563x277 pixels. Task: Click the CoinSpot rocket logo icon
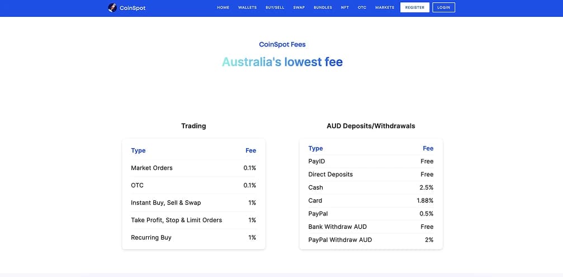[x=112, y=7]
